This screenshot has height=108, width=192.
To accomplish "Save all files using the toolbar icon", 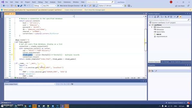I will click(x=21, y=6).
